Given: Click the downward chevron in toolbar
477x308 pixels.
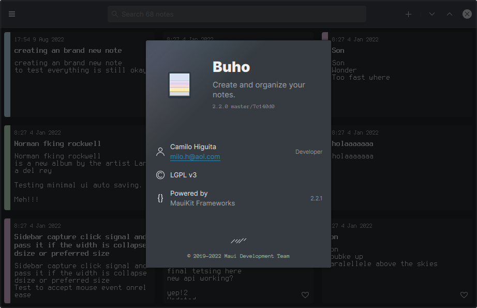Looking at the screenshot, I should click(x=431, y=14).
